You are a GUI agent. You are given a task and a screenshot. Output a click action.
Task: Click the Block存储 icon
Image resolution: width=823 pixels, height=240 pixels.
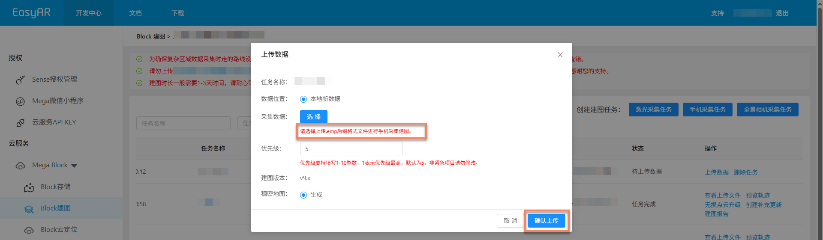[x=29, y=187]
